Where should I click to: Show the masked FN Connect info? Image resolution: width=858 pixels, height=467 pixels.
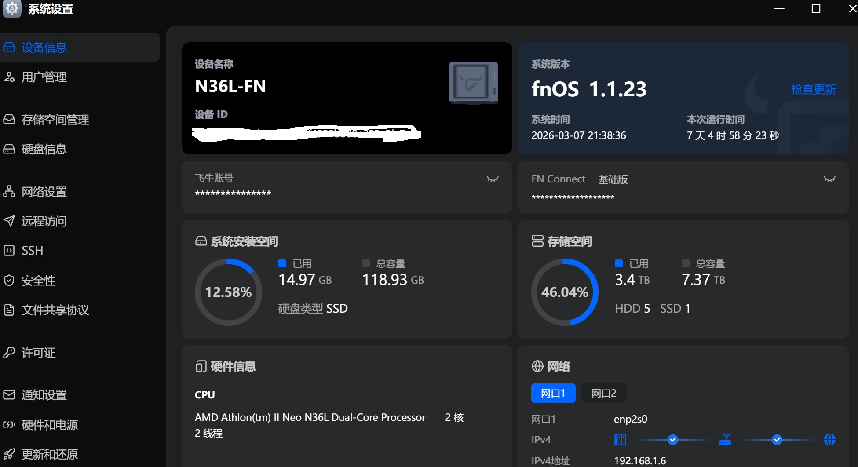(829, 179)
